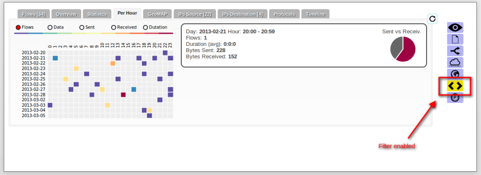Click the purple cell on 2013-02-22 hour 18
Screen dimensions: 481x175
(x=144, y=63)
